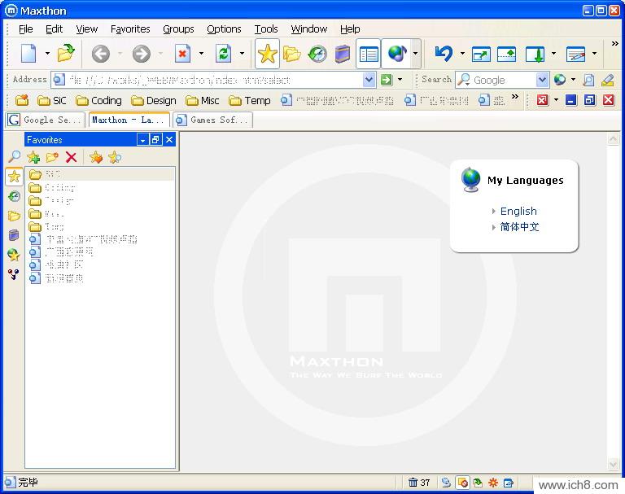Switch sidebar to Groups folder icon
This screenshot has height=494, width=625.
tap(14, 216)
